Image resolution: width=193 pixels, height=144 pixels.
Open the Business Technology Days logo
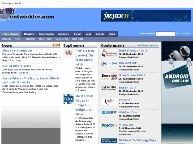pos(109,141)
